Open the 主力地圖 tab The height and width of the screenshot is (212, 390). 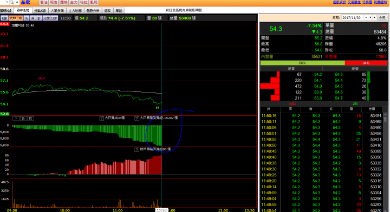tap(75, 11)
